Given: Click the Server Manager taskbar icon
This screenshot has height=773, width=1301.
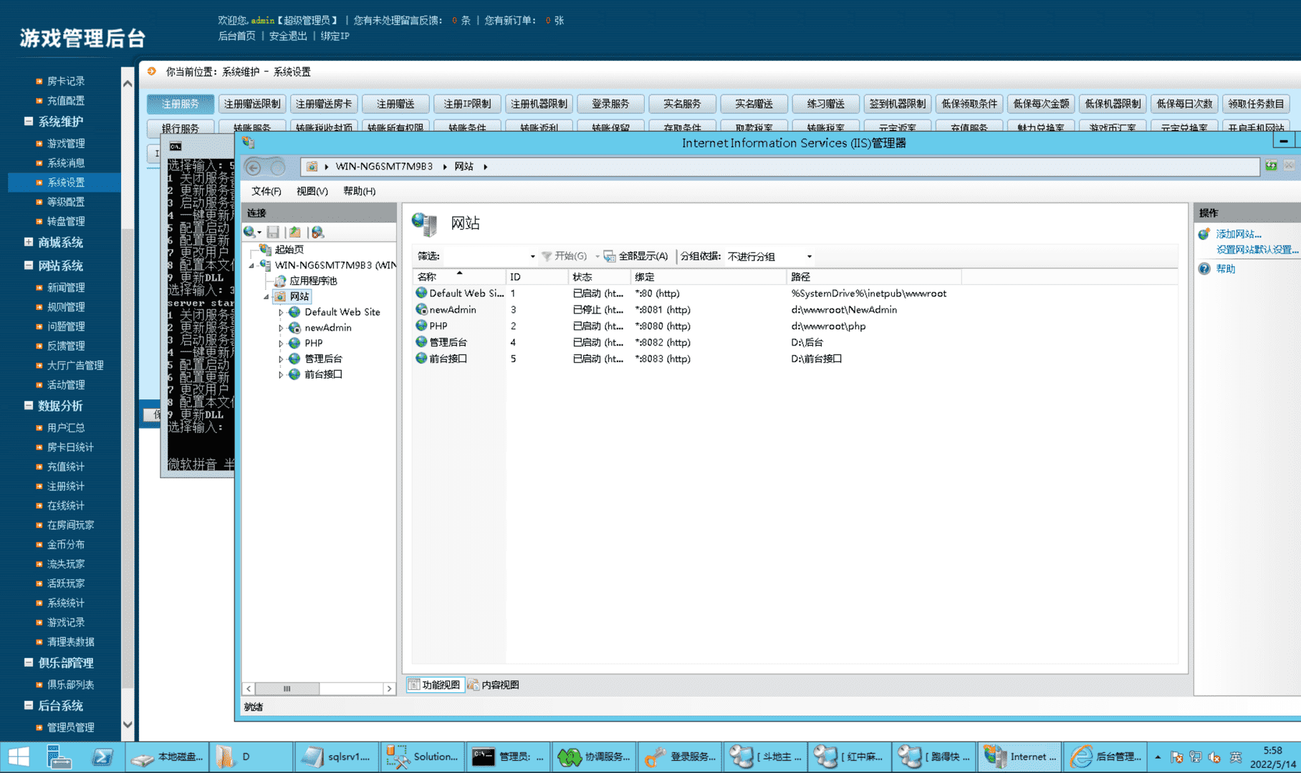Looking at the screenshot, I should point(59,757).
